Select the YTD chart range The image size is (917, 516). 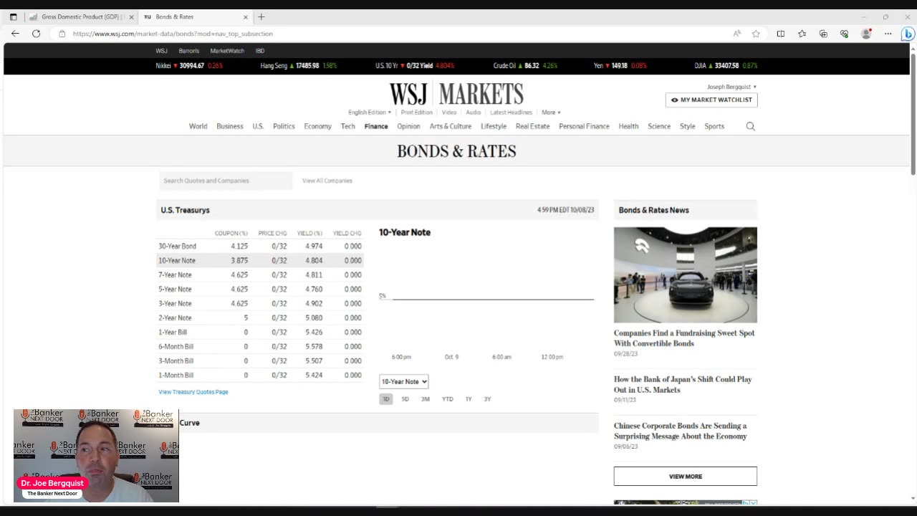pos(447,399)
